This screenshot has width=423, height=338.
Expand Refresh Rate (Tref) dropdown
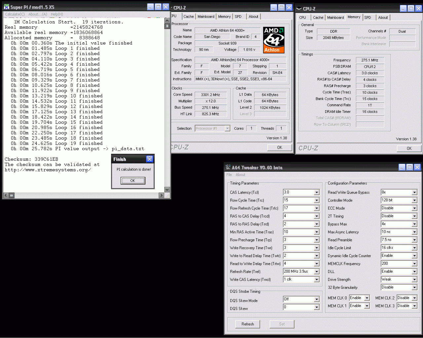316,272
